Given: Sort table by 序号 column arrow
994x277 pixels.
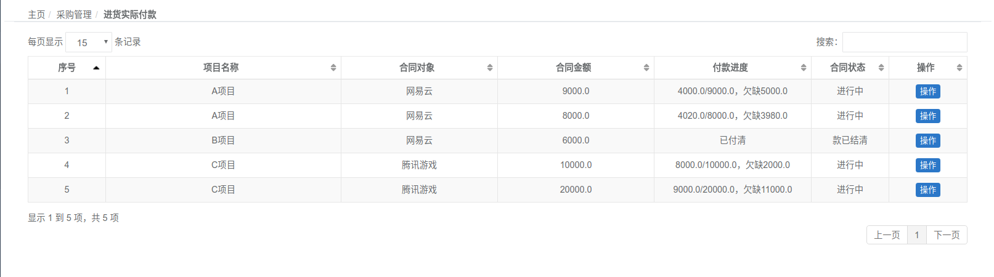Looking at the screenshot, I should pos(96,68).
